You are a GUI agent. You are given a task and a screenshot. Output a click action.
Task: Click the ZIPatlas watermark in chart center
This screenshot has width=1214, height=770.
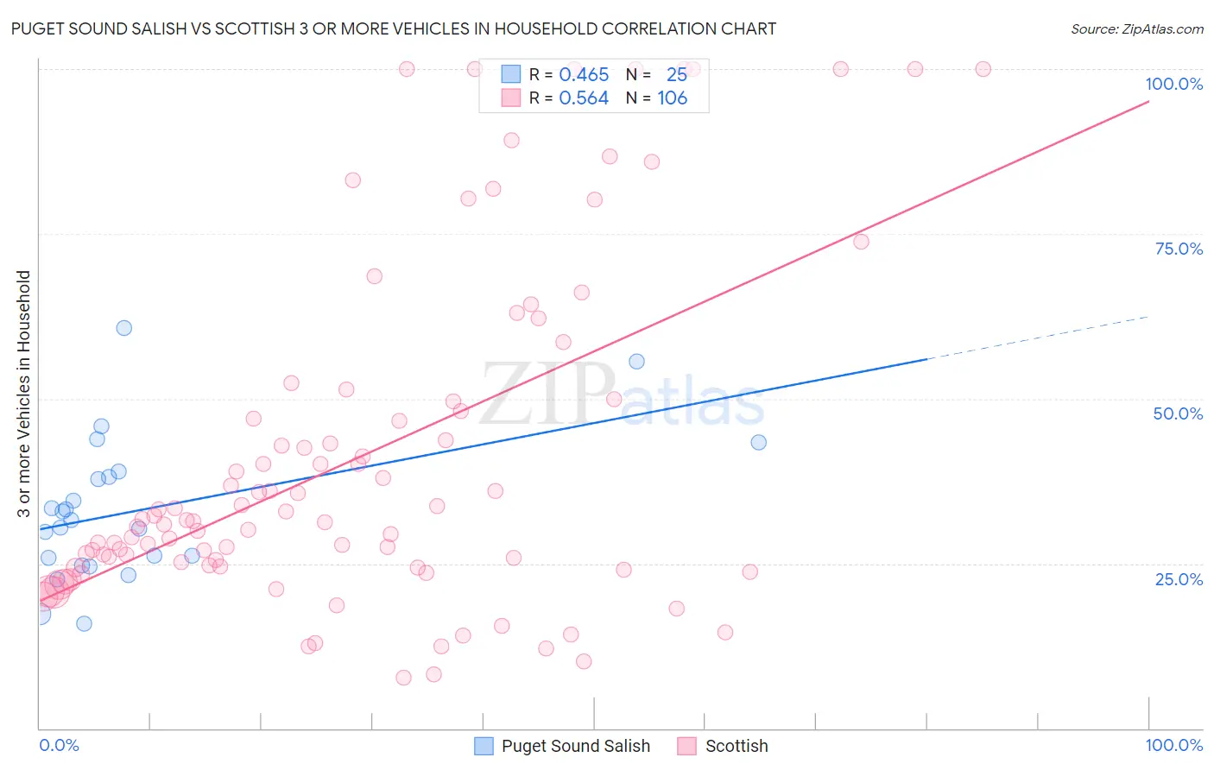(622, 394)
